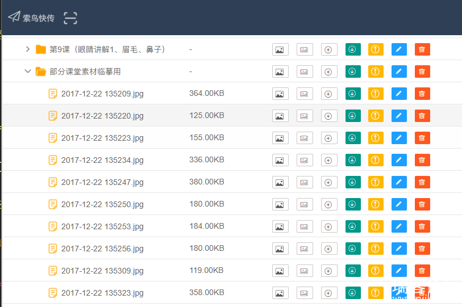Click the 索鸟快传 paper plane logo
462x307 pixels.
[14, 17]
